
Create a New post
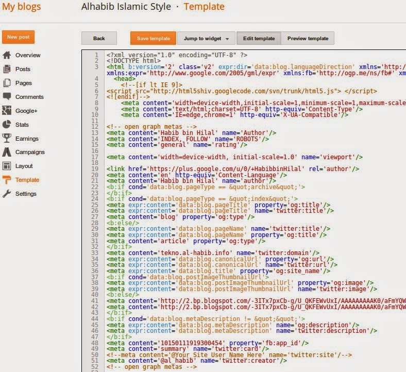tap(18, 37)
